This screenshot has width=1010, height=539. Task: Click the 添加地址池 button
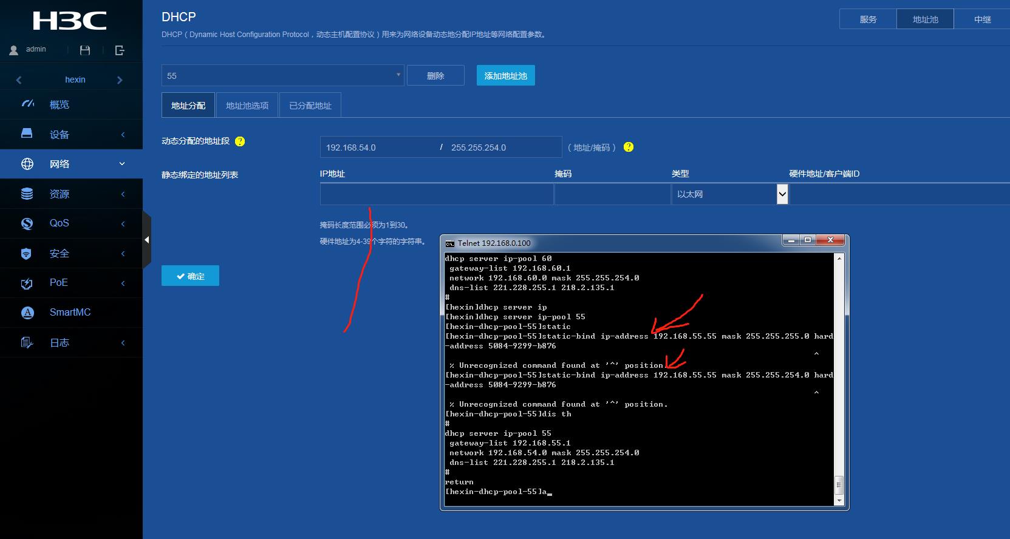[x=506, y=75]
